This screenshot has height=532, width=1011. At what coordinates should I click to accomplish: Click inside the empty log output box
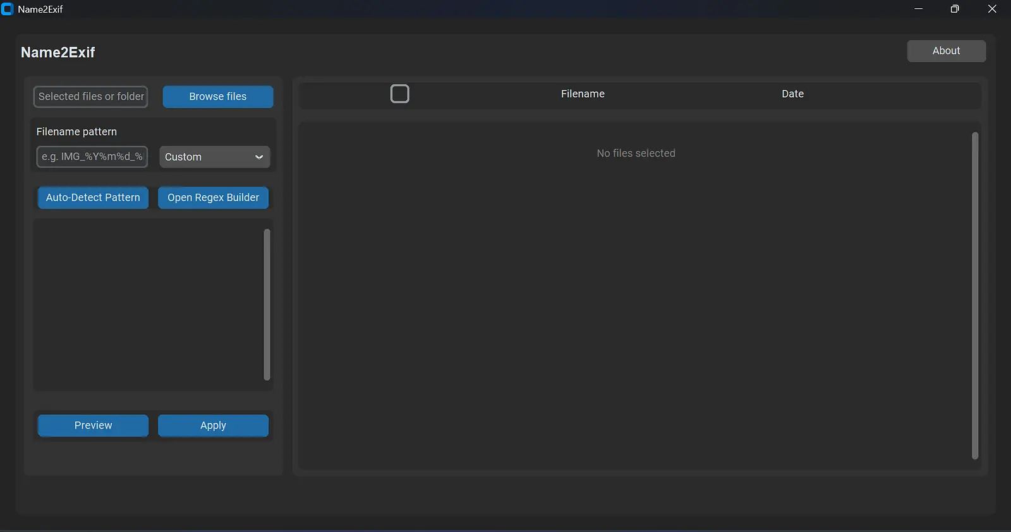[147, 305]
